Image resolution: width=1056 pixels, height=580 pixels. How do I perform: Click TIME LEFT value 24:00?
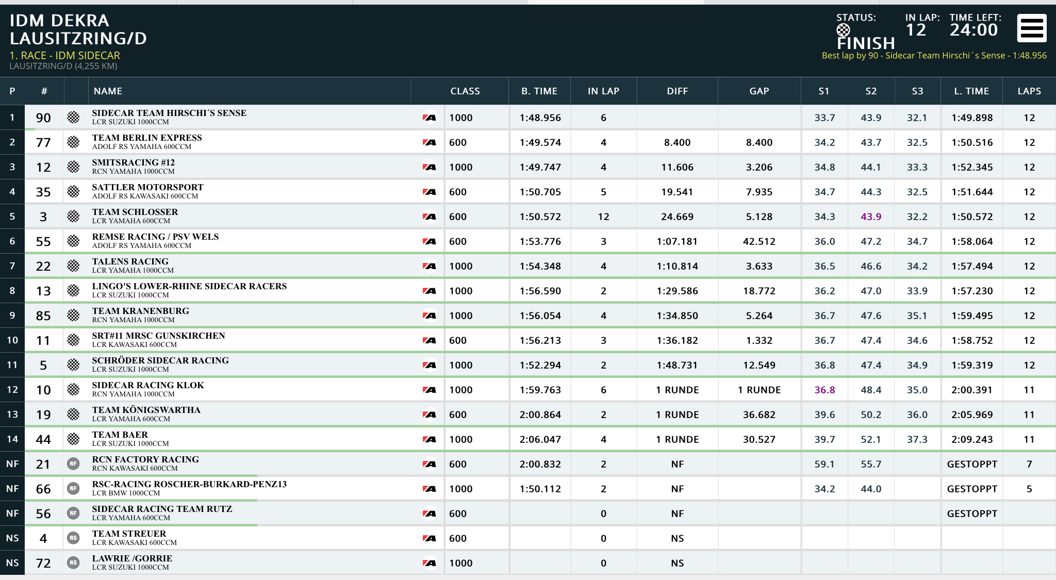973,30
